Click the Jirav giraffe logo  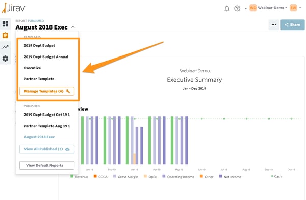(x=13, y=8)
